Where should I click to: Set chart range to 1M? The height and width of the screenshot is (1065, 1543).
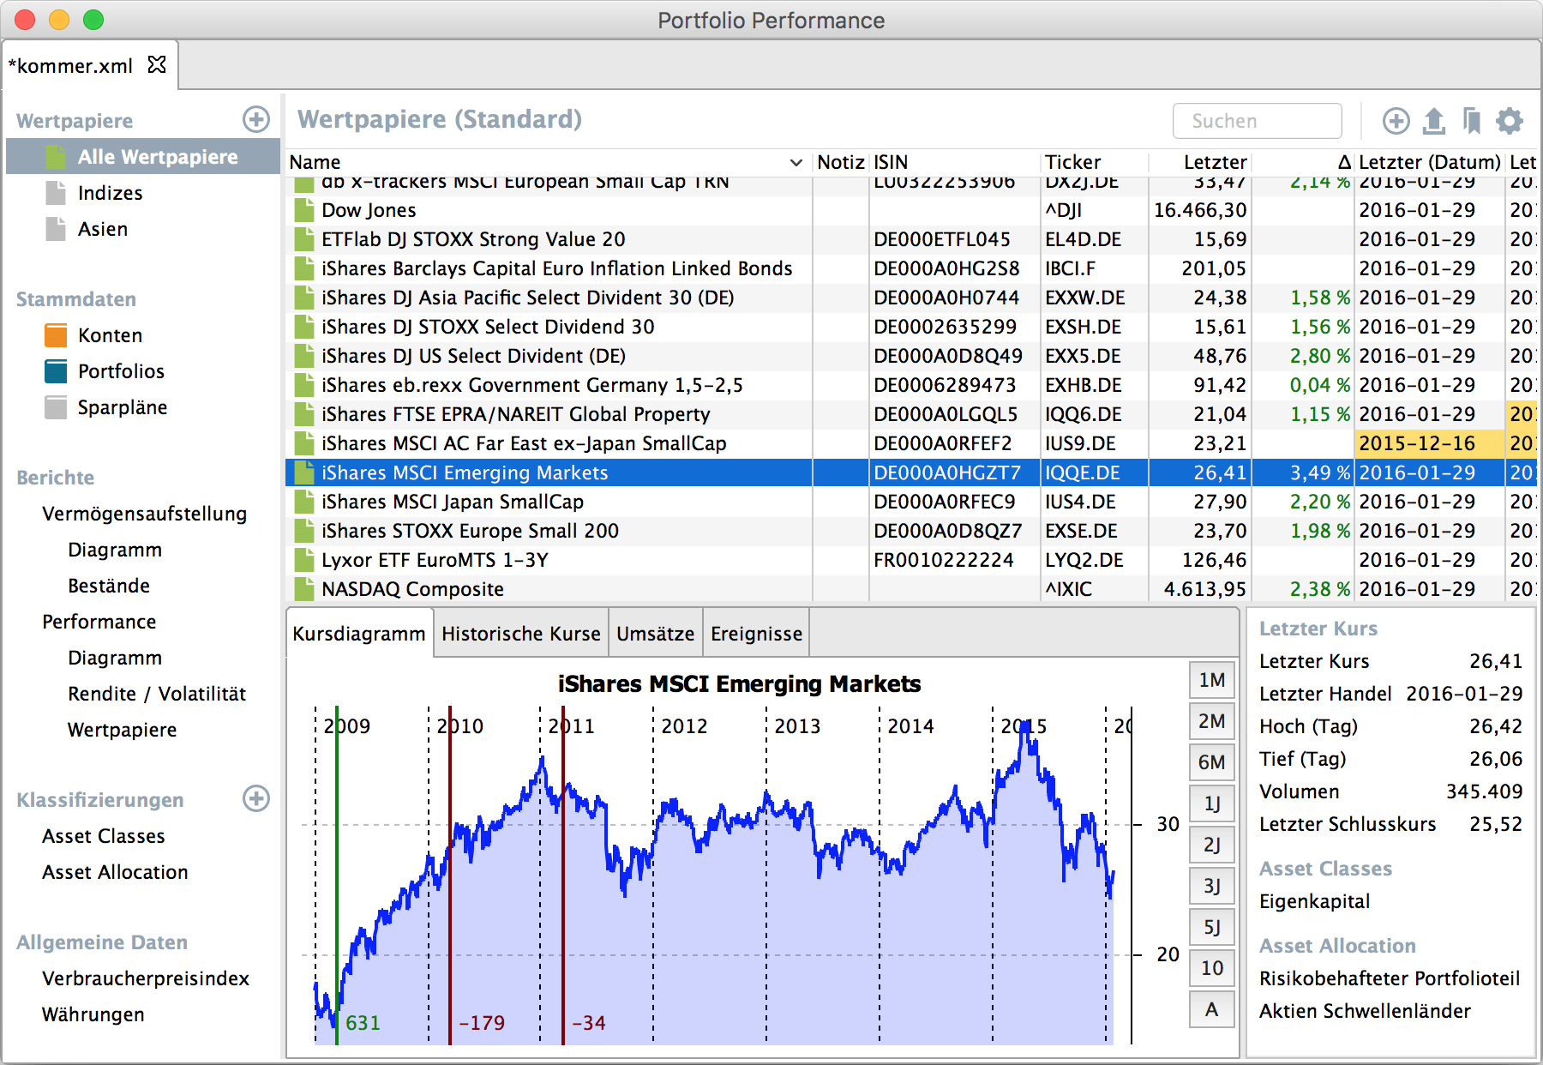1211,680
